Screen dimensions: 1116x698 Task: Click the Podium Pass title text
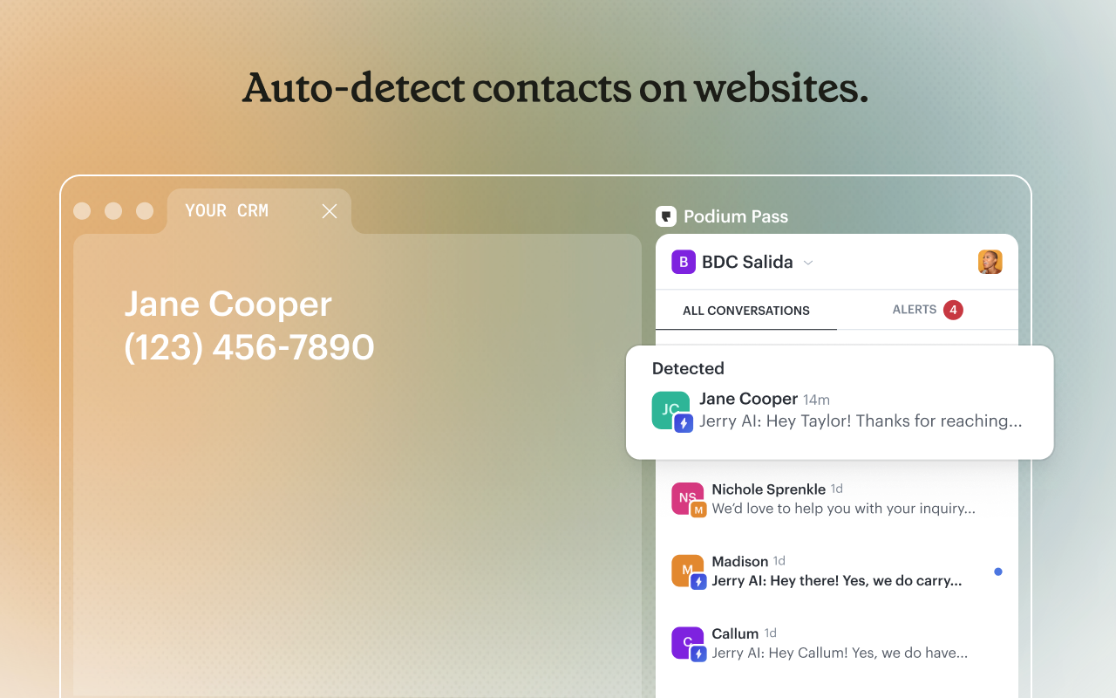(736, 216)
